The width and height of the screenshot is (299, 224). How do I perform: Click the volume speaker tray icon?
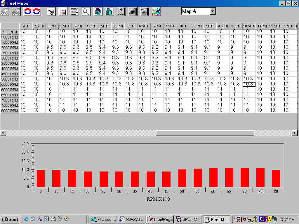point(254,219)
